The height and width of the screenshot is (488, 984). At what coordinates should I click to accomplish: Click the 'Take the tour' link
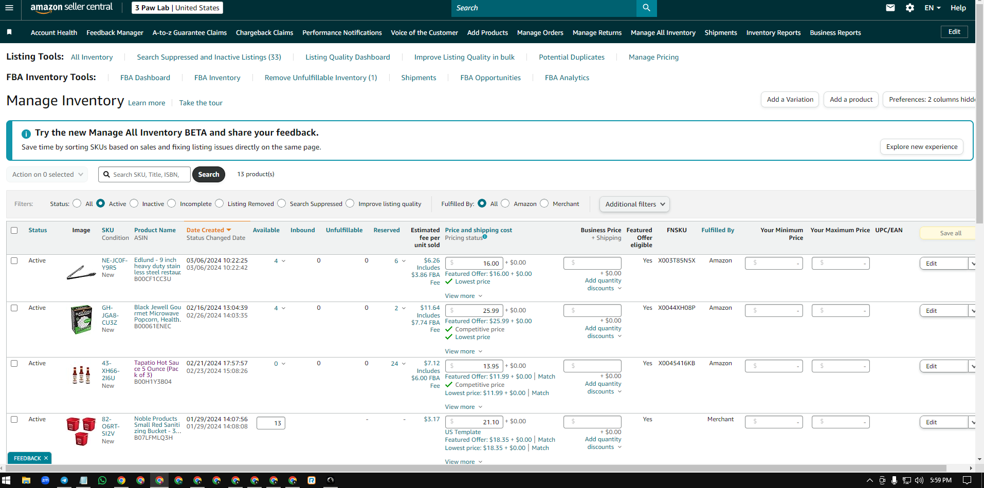(x=201, y=103)
